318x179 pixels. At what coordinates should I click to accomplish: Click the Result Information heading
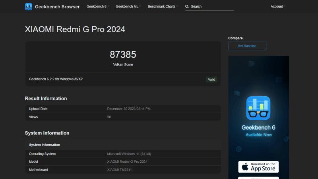tap(46, 98)
